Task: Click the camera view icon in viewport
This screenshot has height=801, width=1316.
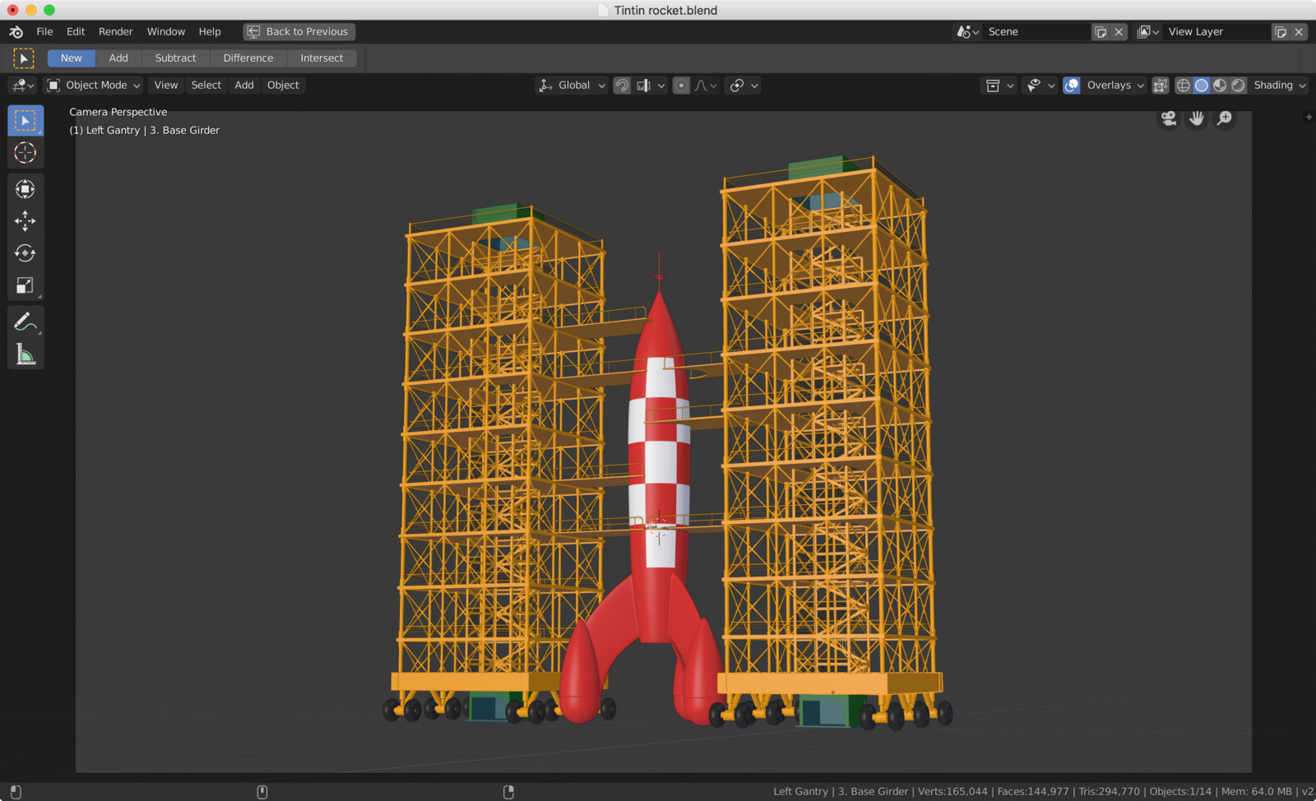Action: pyautogui.click(x=1169, y=118)
